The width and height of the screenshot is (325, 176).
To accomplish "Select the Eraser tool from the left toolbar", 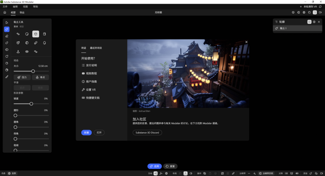I will pyautogui.click(x=7, y=36).
